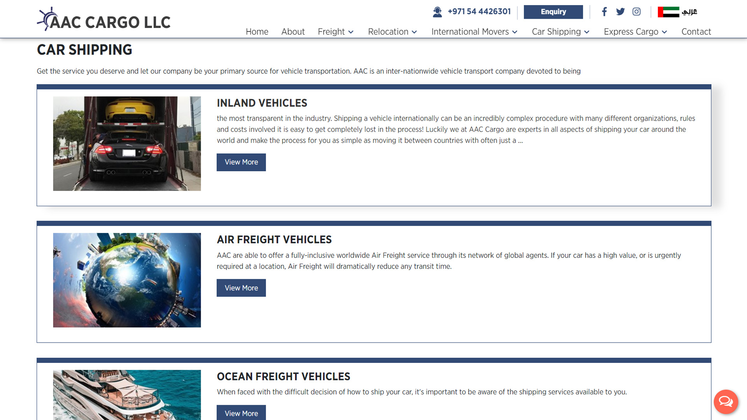Expand the Express Cargo dropdown
747x420 pixels.
click(635, 32)
